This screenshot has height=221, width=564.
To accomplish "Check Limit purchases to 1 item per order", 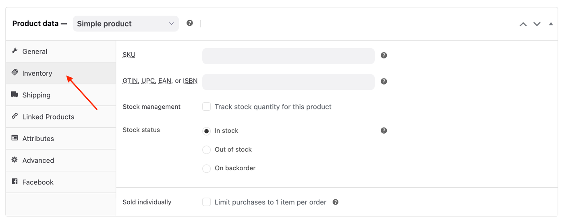I will click(207, 202).
